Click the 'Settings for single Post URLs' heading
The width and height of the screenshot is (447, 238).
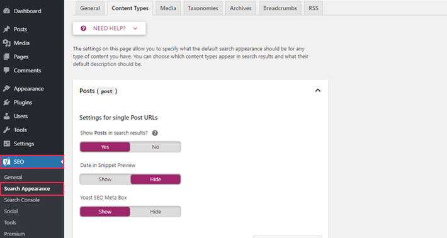click(x=118, y=118)
